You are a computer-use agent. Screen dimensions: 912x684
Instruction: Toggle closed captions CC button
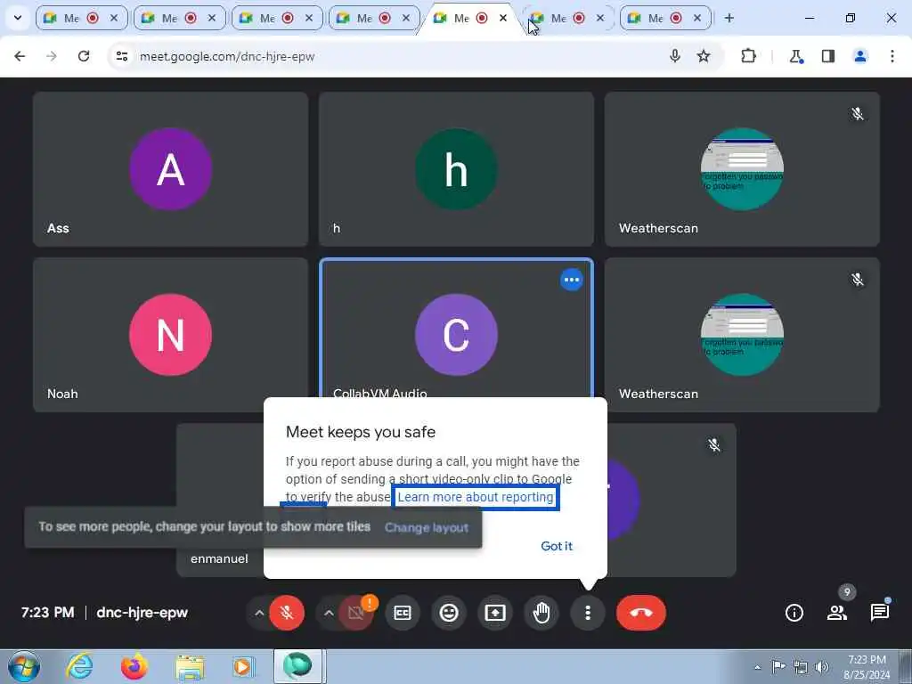403,613
